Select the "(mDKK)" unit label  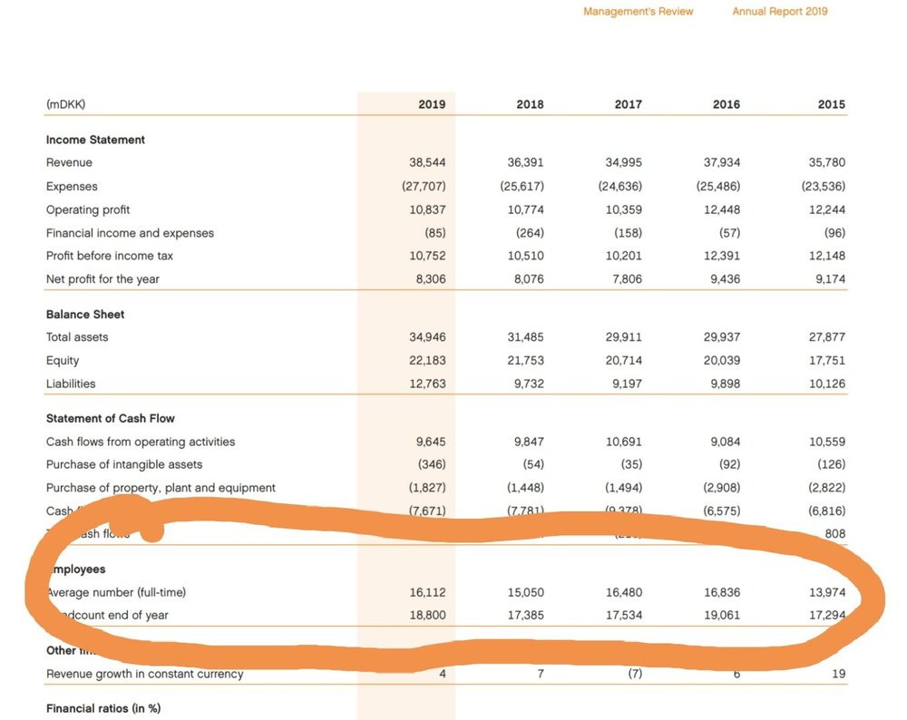[66, 104]
